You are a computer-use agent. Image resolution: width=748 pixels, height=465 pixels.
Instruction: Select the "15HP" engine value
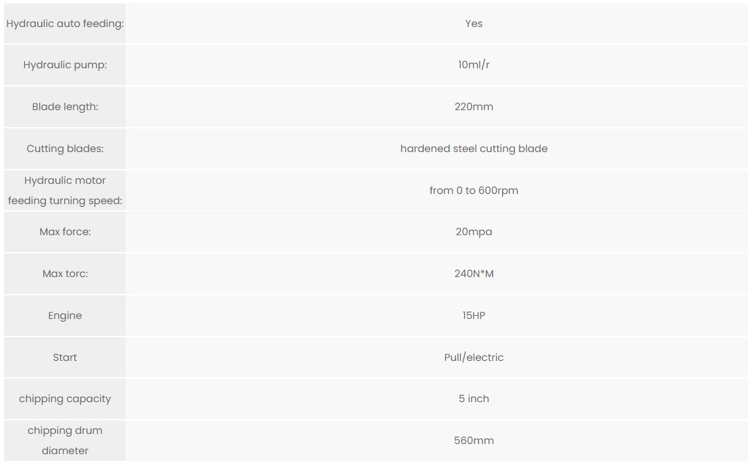pos(474,316)
